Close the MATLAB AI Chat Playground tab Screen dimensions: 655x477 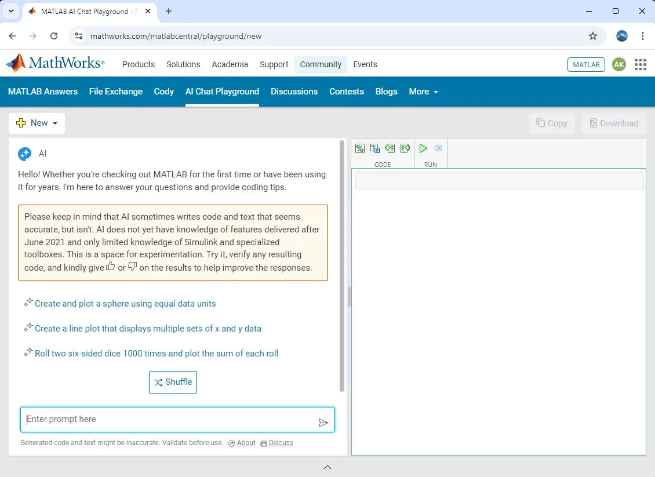coord(147,11)
